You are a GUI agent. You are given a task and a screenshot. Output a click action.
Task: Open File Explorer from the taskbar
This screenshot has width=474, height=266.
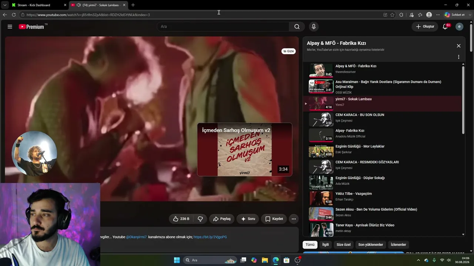(x=265, y=260)
